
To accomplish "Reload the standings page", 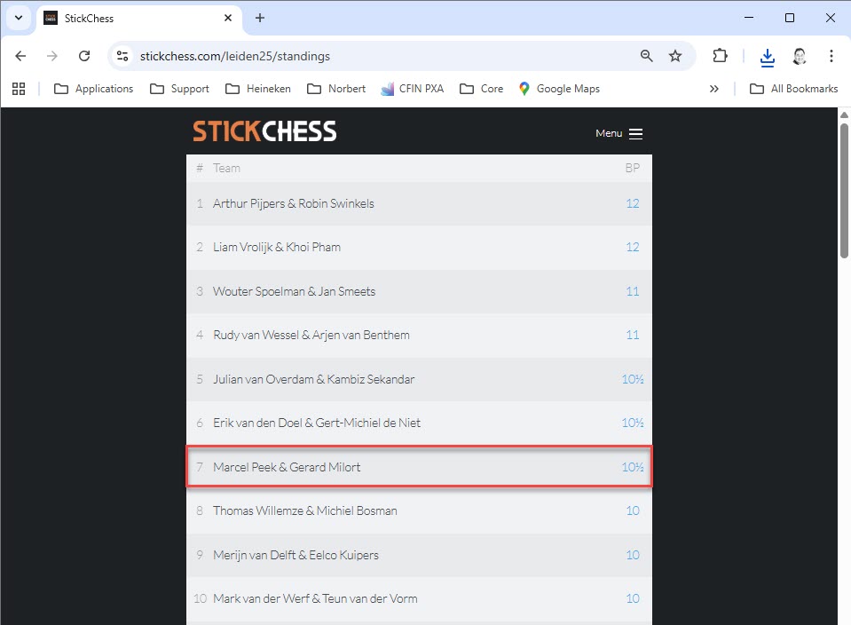I will tap(84, 56).
